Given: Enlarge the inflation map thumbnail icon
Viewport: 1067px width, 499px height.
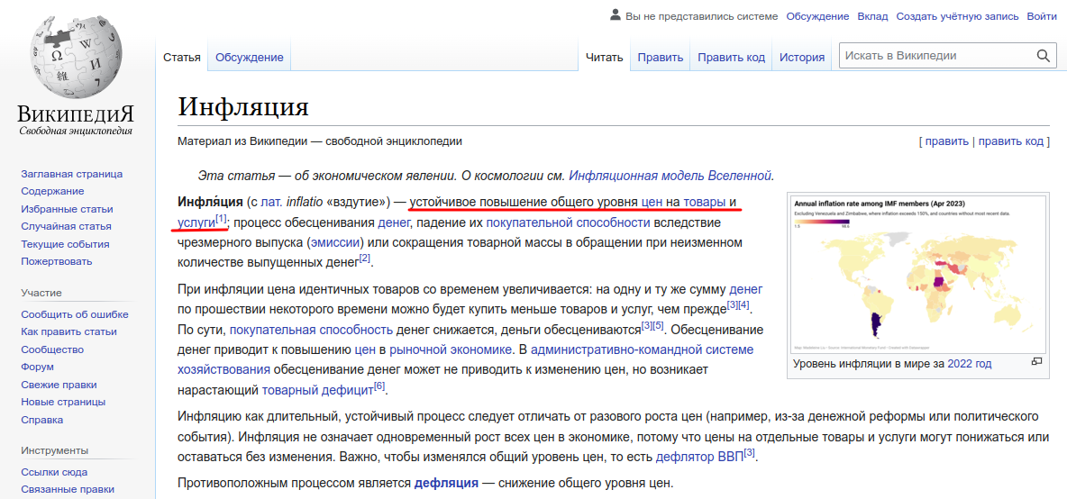Looking at the screenshot, I should pos(1037,362).
